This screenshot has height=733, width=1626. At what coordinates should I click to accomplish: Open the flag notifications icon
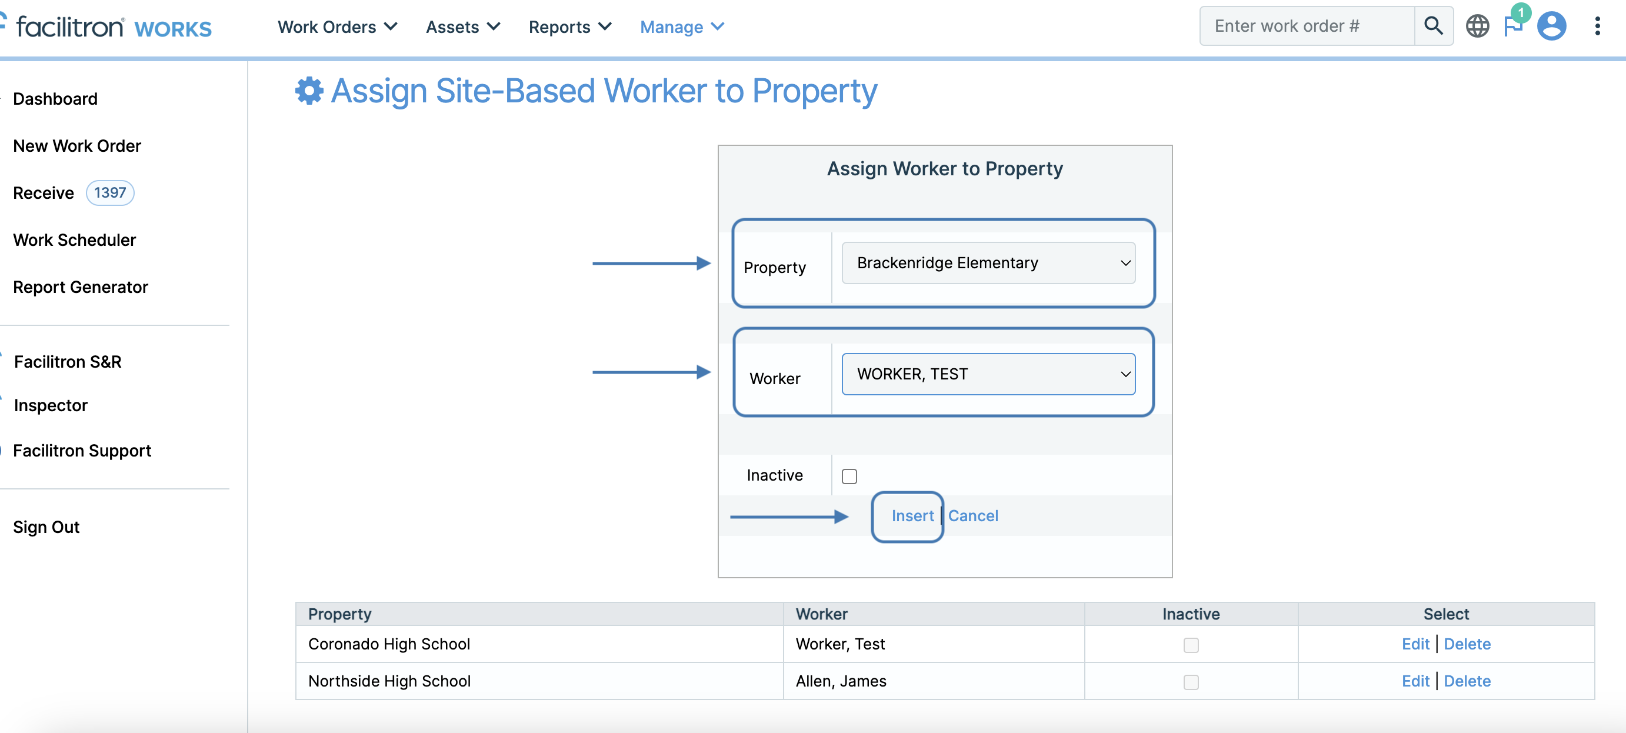coord(1513,26)
